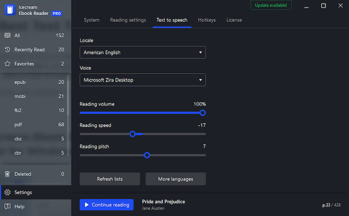Click the Settings gear icon
Viewport: 349px width, 216px height.
7,192
